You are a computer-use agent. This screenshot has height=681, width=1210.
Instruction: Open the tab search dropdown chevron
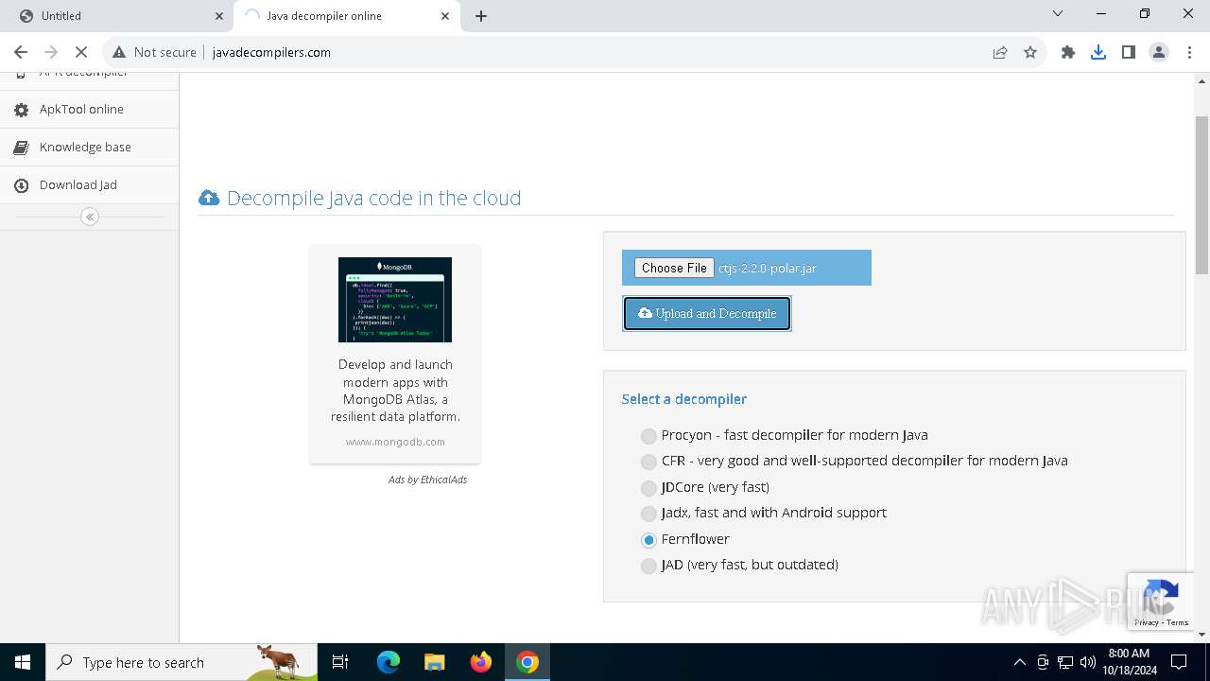(1058, 14)
